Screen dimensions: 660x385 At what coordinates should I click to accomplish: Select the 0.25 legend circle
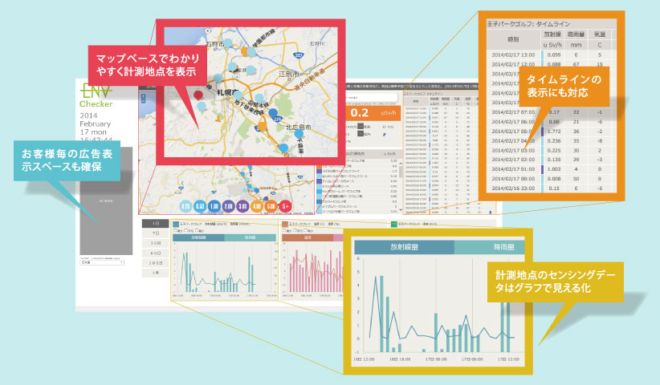(185, 206)
